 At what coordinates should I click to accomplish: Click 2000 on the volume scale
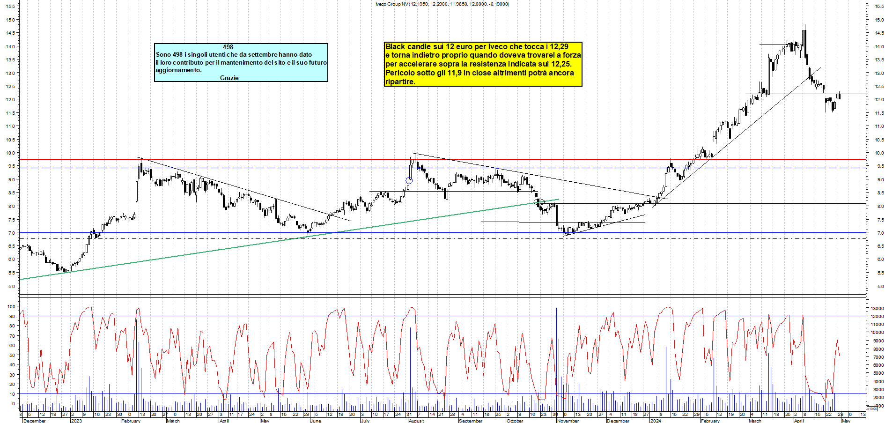pos(878,398)
